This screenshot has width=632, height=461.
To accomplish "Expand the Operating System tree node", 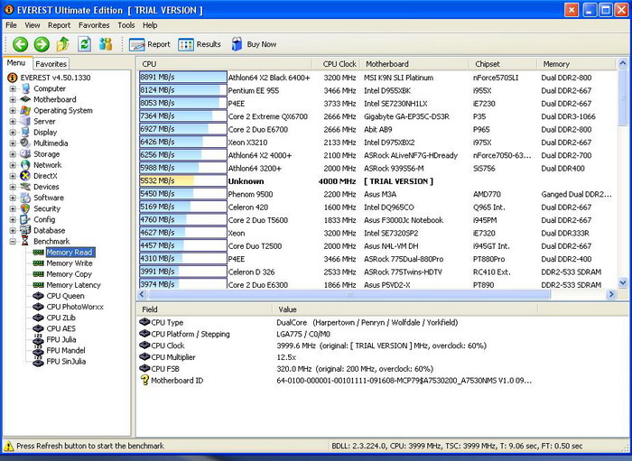I will [13, 110].
